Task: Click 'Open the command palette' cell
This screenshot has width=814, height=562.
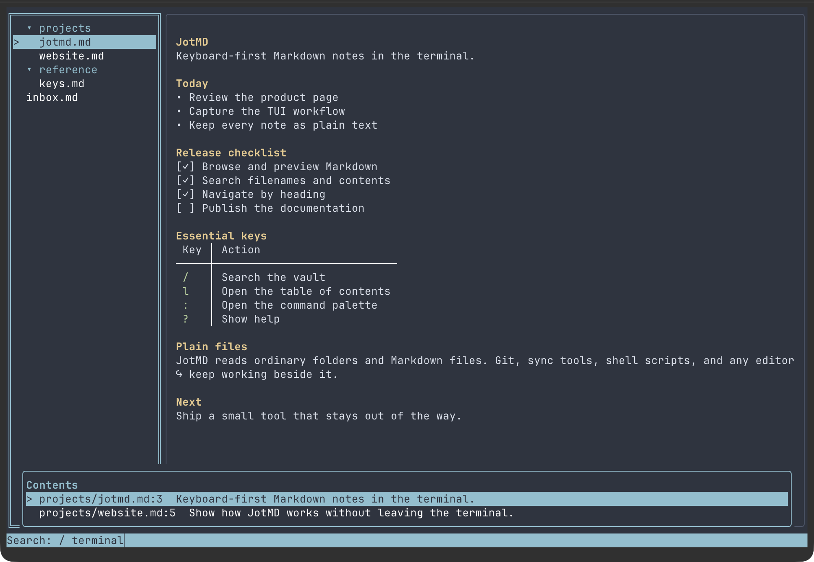Action: pos(300,305)
